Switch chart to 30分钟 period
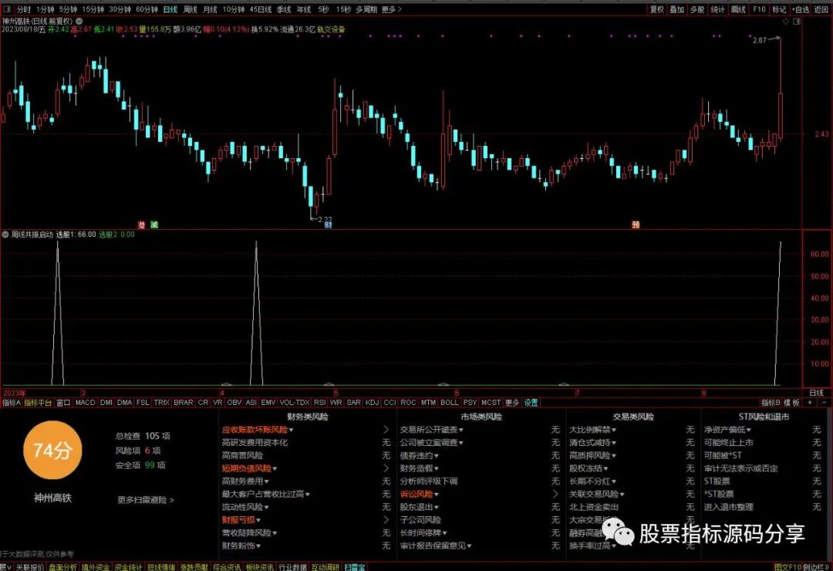The width and height of the screenshot is (833, 571). point(120,9)
